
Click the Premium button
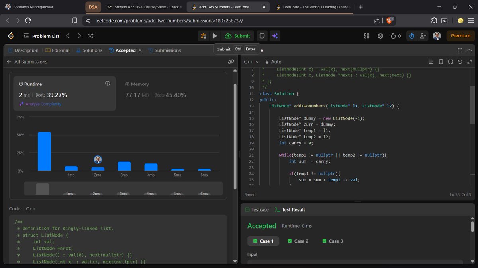coord(460,36)
